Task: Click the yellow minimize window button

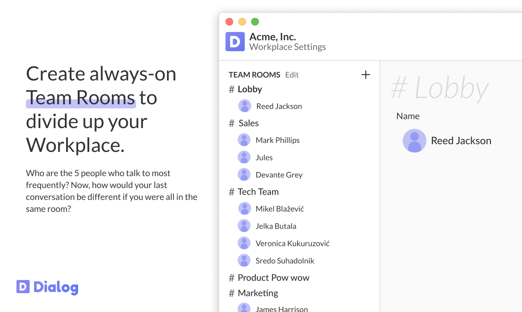Action: 242,22
